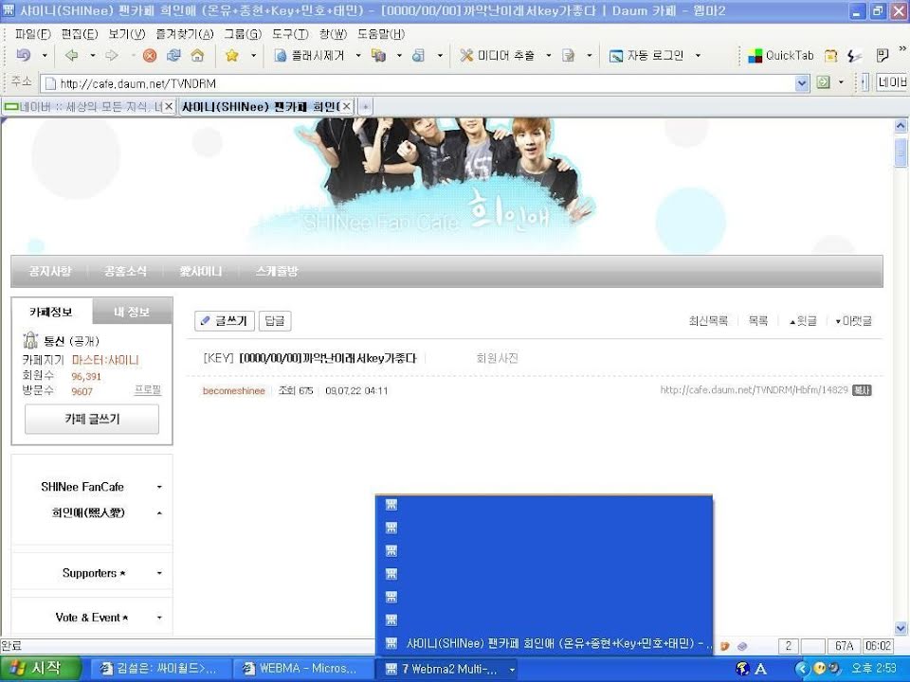Click the gray Forward arrow icon

112,55
